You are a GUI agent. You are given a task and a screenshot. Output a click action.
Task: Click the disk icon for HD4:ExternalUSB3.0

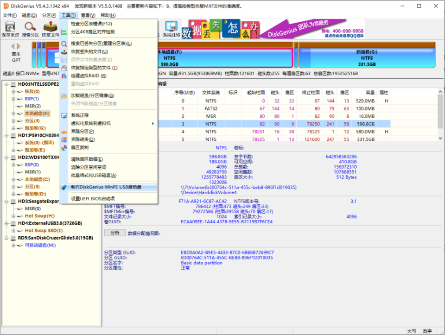point(13,223)
